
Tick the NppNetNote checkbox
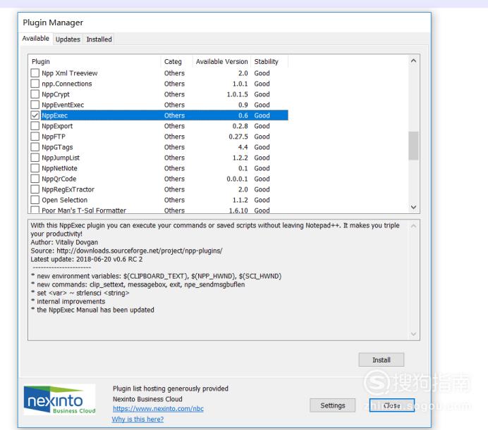coord(35,168)
